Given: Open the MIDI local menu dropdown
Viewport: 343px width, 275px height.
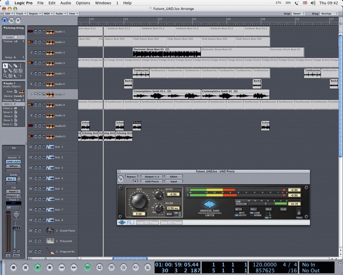Looking at the screenshot, I should (x=48, y=13).
